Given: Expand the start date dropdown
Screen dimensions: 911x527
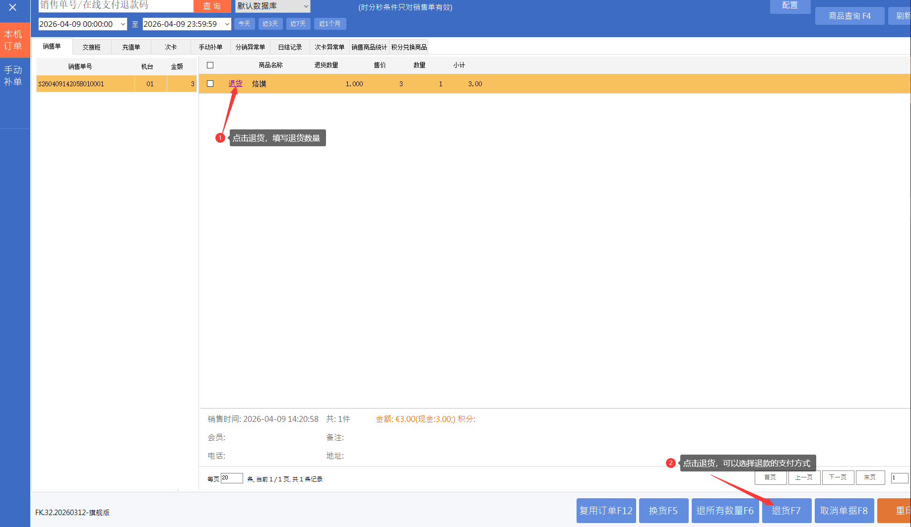Looking at the screenshot, I should [123, 24].
